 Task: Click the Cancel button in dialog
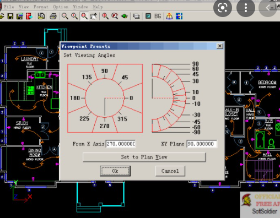tap(170, 171)
